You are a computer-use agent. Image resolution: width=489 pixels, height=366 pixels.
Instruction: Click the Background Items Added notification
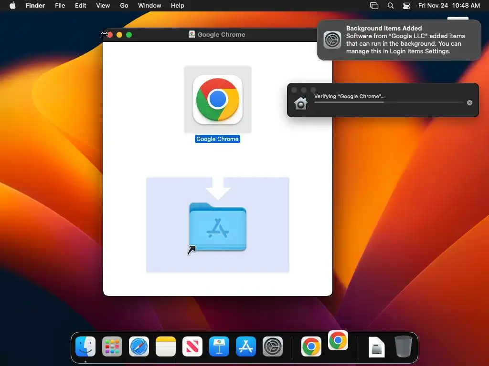click(399, 40)
